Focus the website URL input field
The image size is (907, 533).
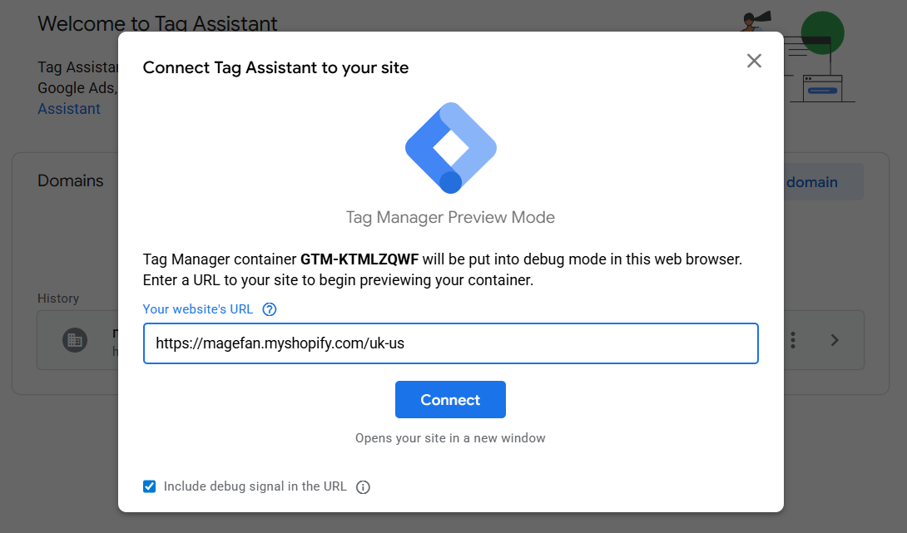coord(451,343)
